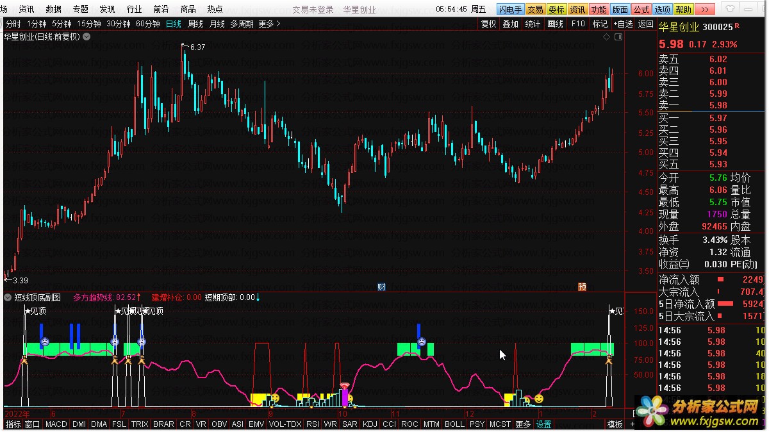Select the TRIX indicator
This screenshot has width=769, height=432.
140,424
